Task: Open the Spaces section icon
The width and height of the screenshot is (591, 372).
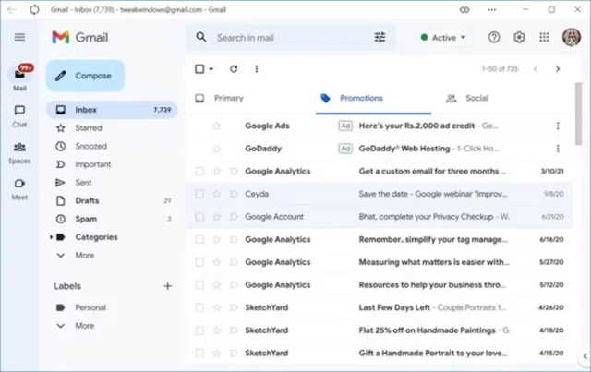Action: point(19,147)
